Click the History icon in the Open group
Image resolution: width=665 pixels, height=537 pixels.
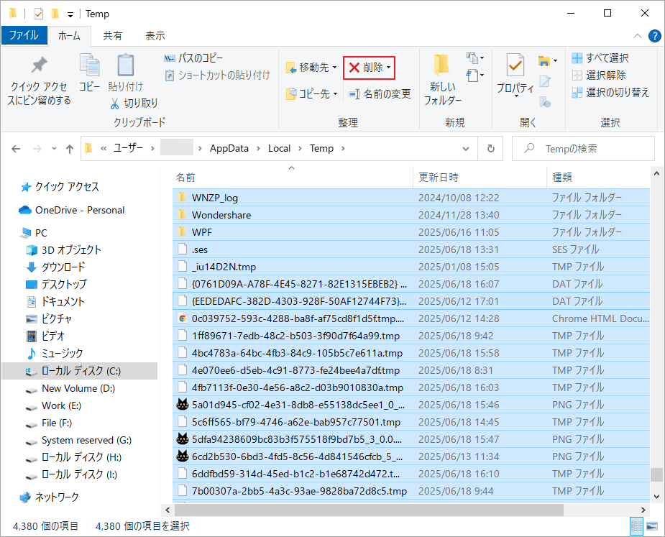pyautogui.click(x=544, y=102)
